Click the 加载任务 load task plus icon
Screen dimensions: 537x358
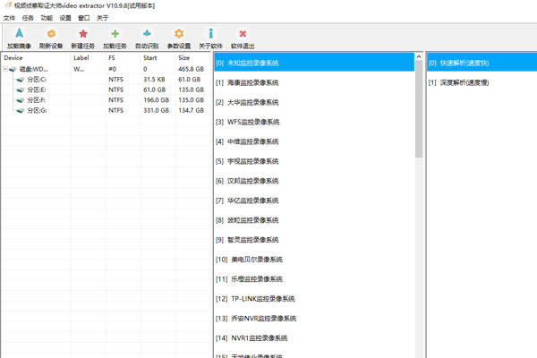(x=115, y=33)
